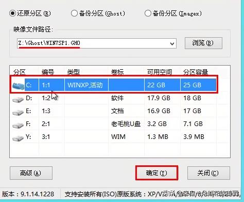Click the E: drive icon
Image resolution: width=244 pixels, height=202 pixels.
(18, 112)
